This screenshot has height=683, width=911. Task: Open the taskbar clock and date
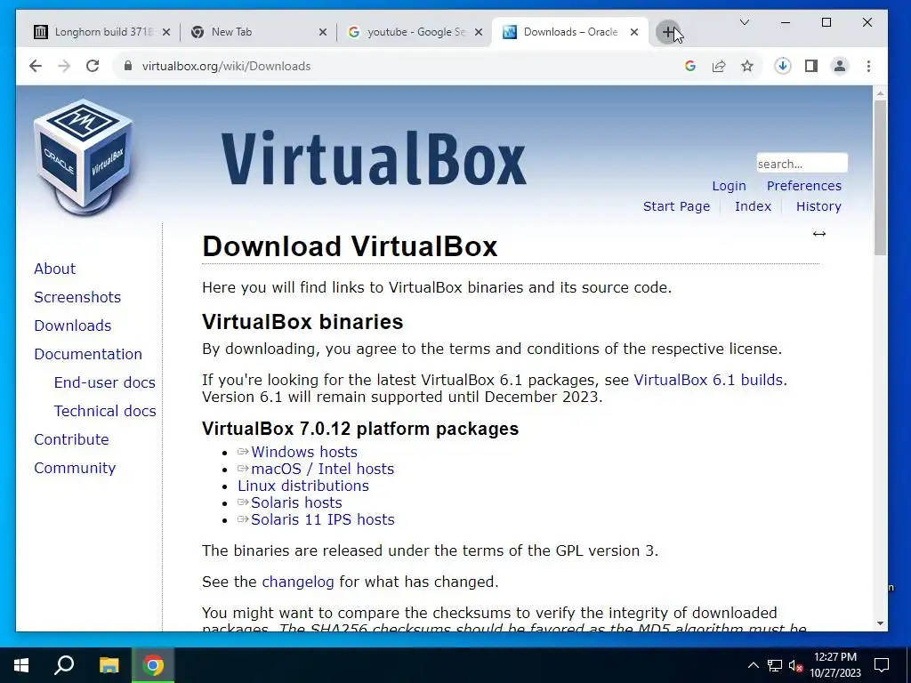[x=834, y=665]
